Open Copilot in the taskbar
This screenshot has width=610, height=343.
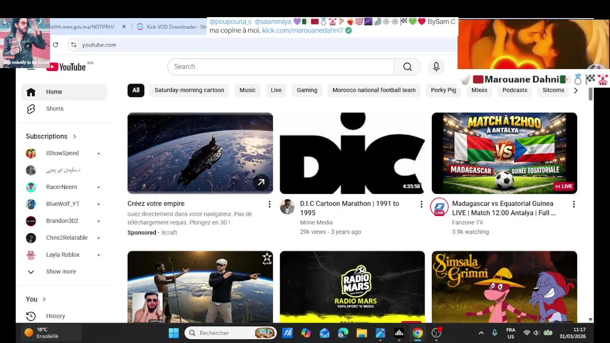click(306, 333)
